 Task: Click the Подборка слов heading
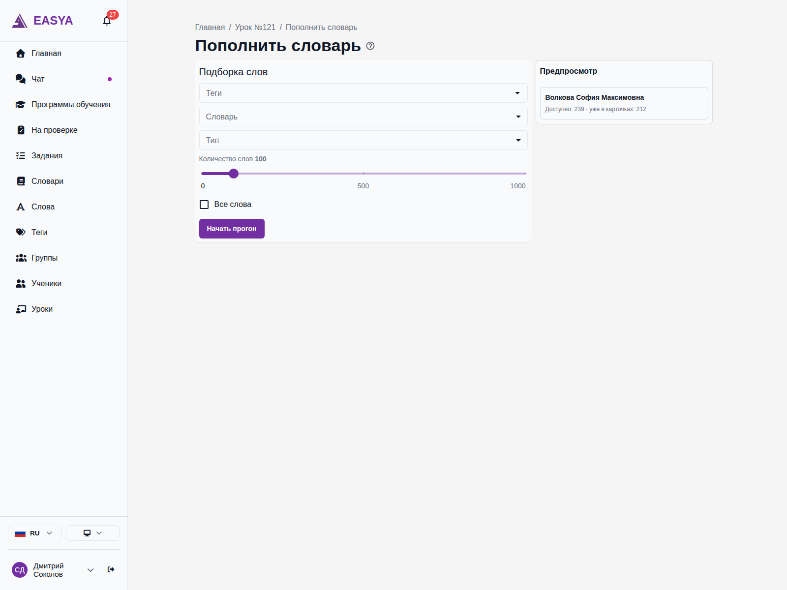233,72
